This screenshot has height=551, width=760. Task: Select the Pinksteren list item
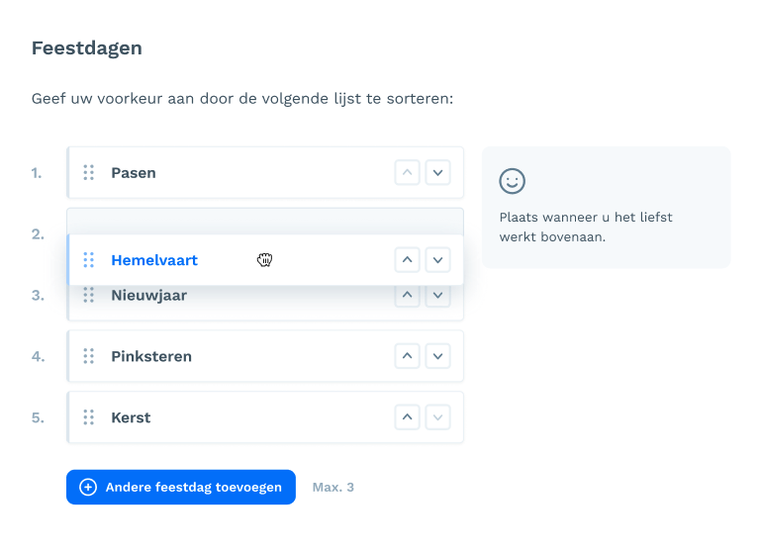(265, 356)
